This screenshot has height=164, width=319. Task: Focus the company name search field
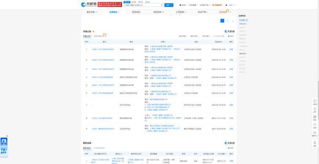point(142,5)
